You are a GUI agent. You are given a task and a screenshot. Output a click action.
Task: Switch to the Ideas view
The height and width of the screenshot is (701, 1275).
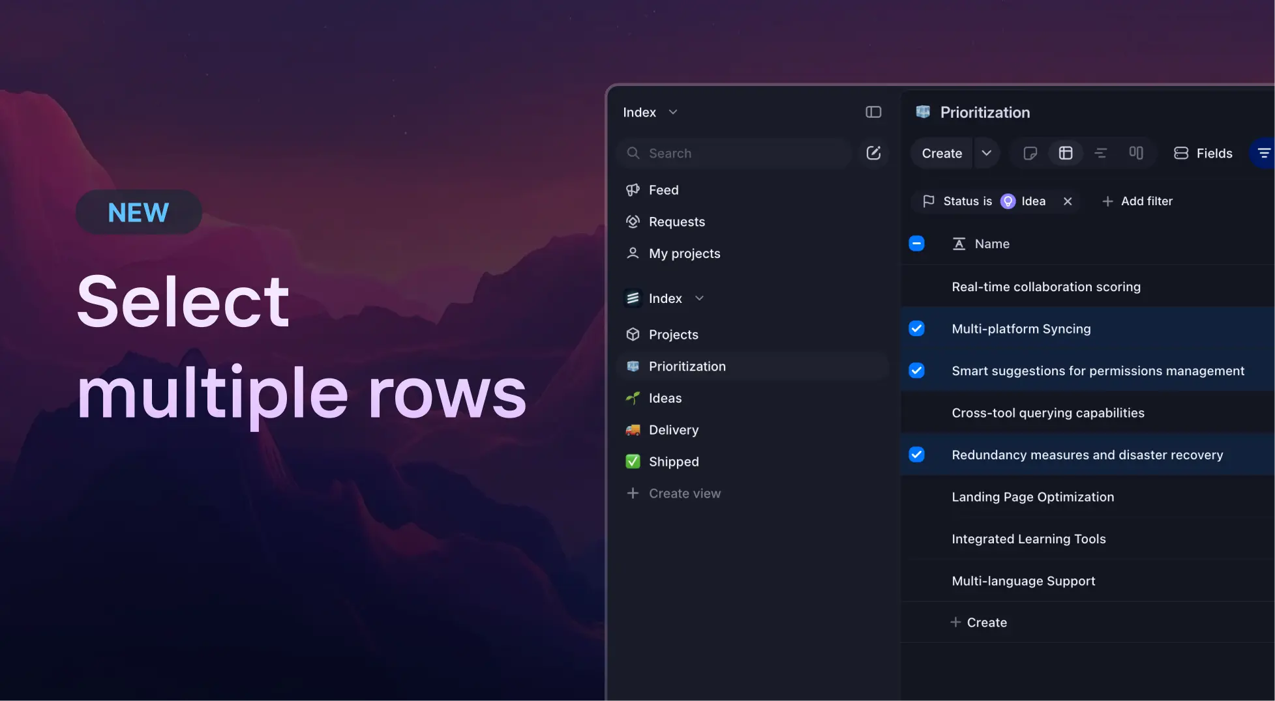[665, 398]
